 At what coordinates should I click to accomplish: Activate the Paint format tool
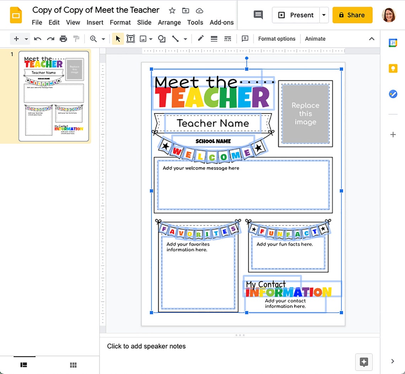76,39
